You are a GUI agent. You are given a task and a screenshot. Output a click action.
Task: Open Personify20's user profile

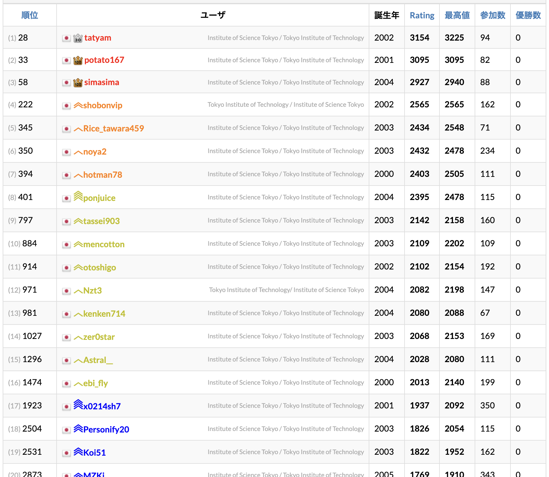pos(106,429)
